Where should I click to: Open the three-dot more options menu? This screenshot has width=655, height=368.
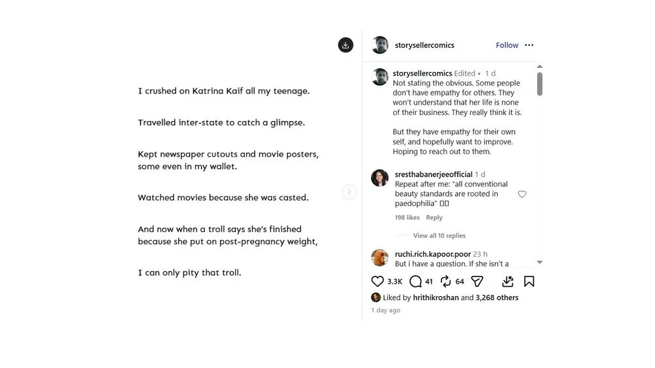coord(529,45)
